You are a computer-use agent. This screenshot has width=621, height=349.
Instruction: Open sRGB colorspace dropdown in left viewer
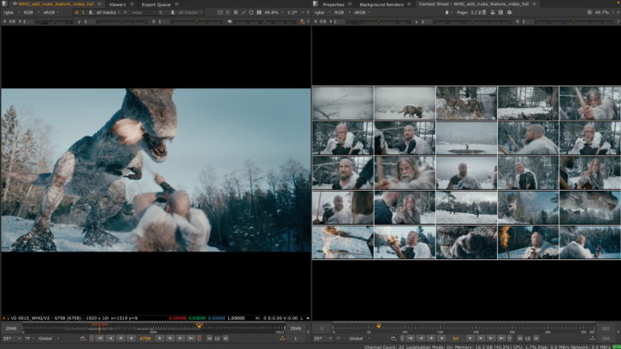point(50,12)
